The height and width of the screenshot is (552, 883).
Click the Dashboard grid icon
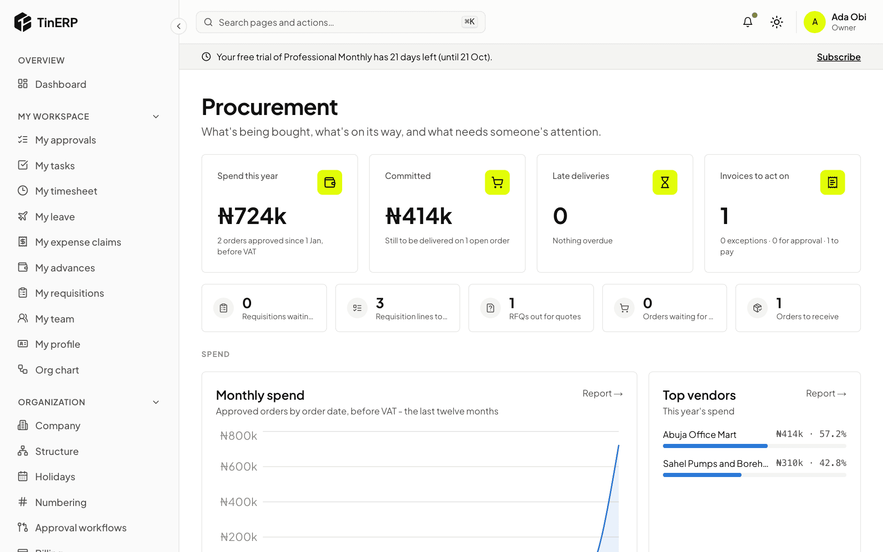(x=23, y=84)
